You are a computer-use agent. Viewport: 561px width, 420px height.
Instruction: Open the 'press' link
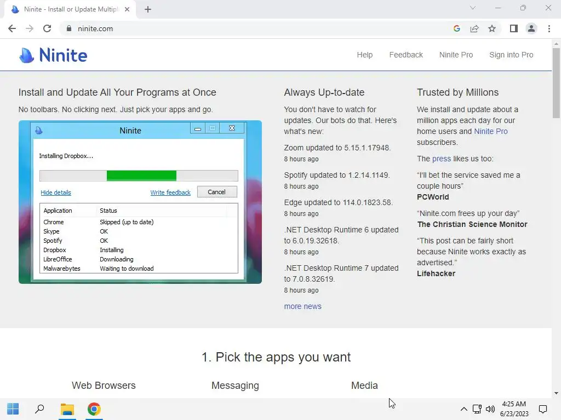pos(442,159)
